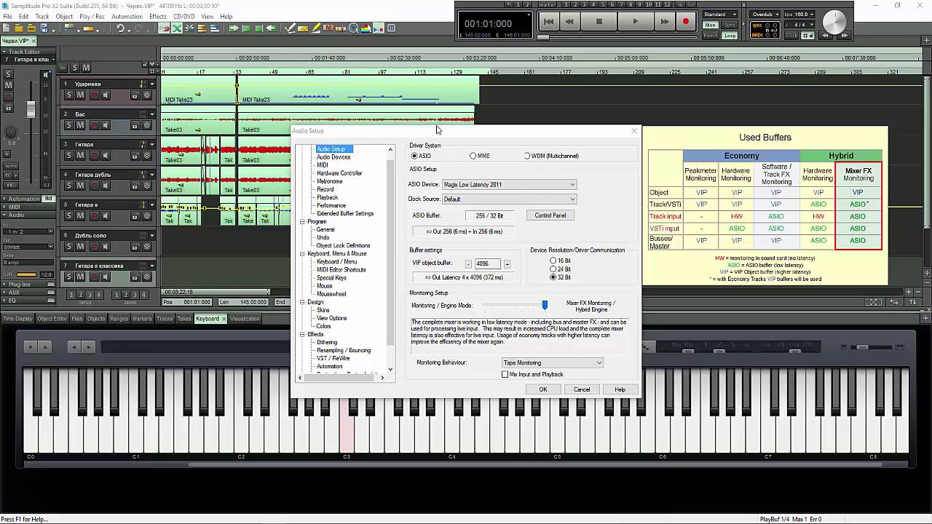Stop playback in transport panel
932x524 pixels.
pos(599,22)
